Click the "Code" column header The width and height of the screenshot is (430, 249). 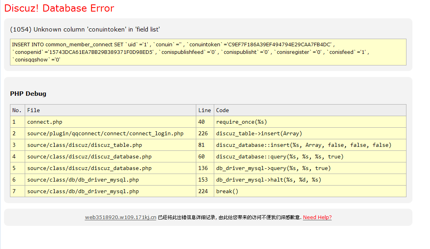coord(223,110)
